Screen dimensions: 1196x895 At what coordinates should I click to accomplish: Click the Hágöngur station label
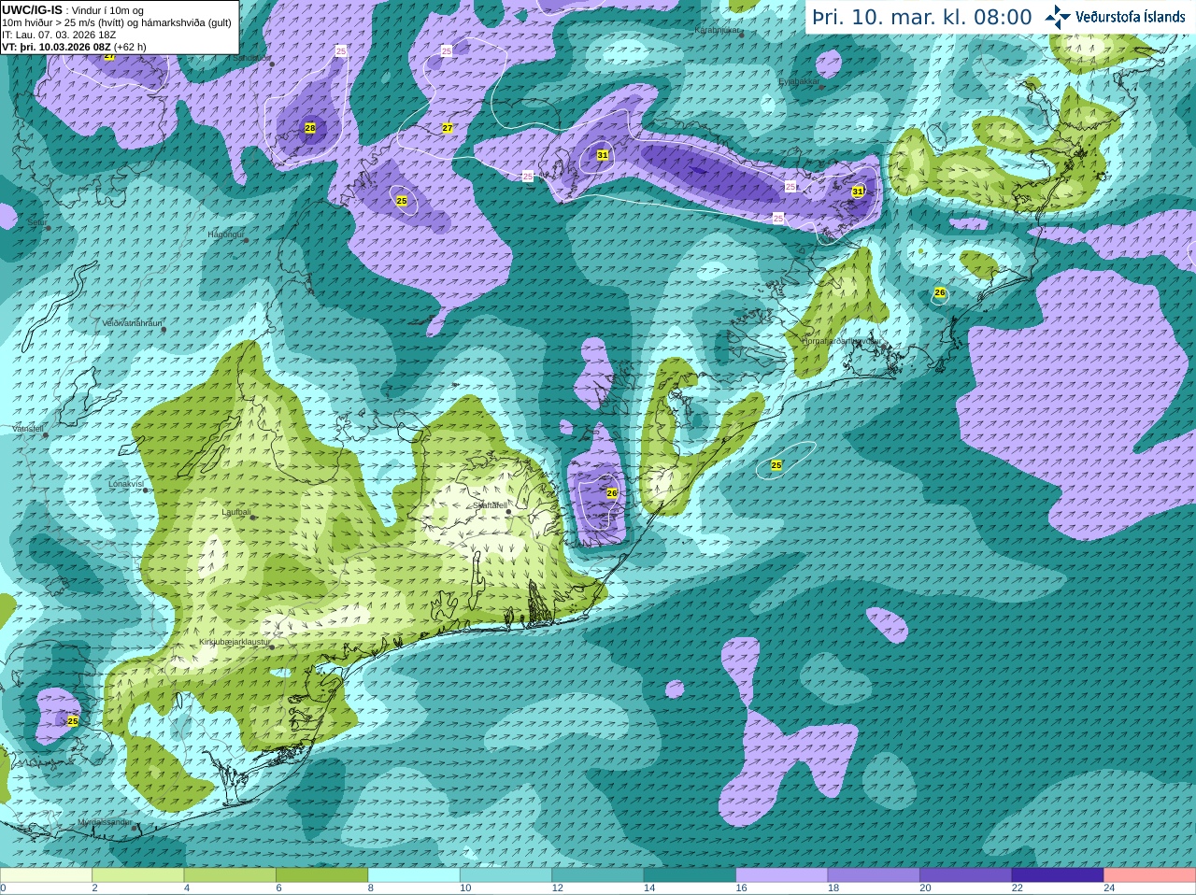(x=225, y=234)
